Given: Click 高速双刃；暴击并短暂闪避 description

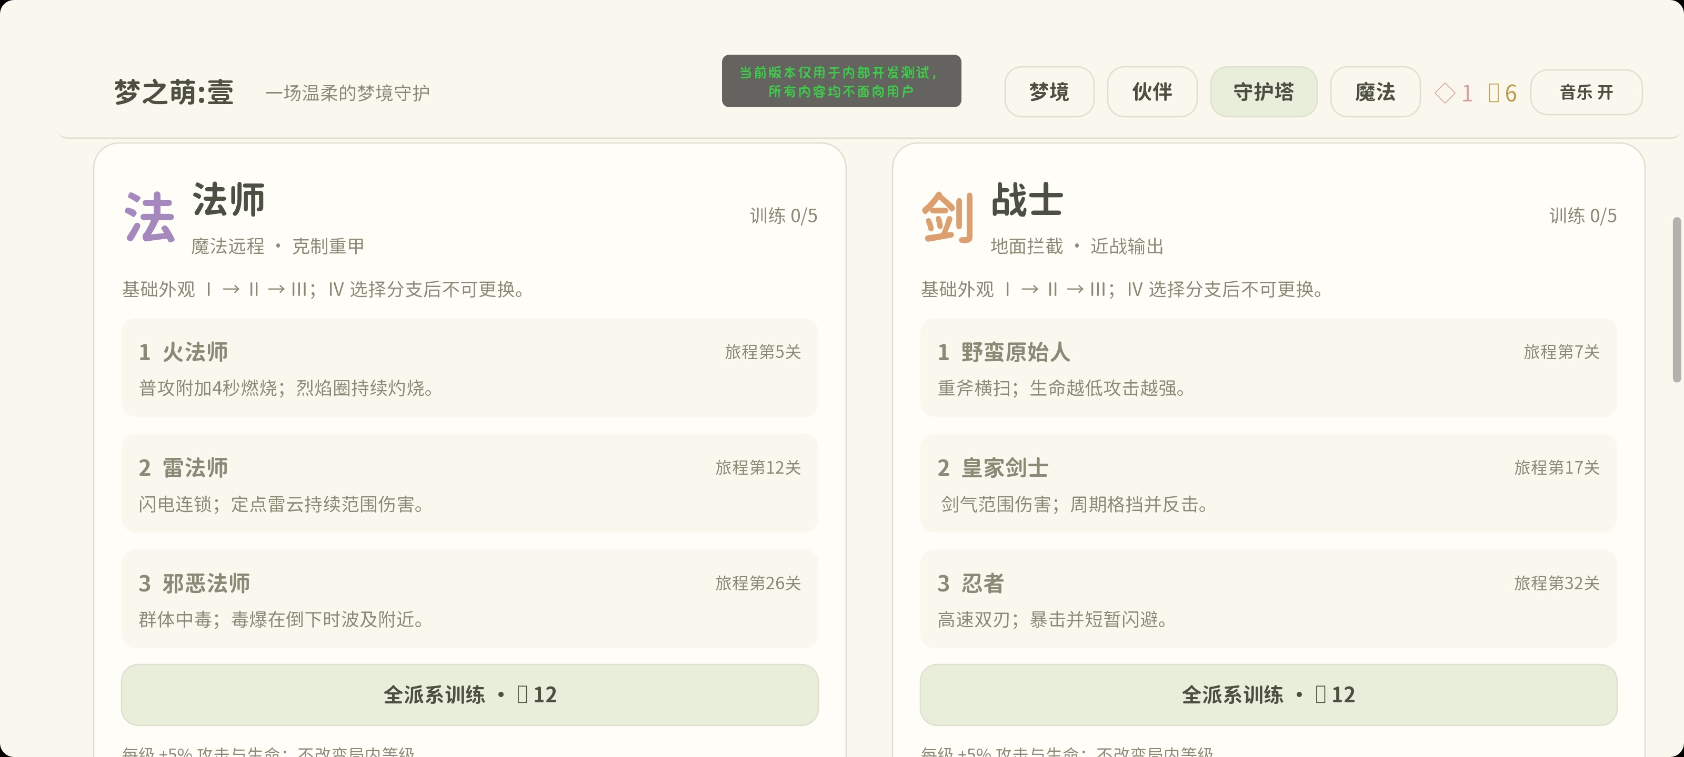Looking at the screenshot, I should 1052,620.
